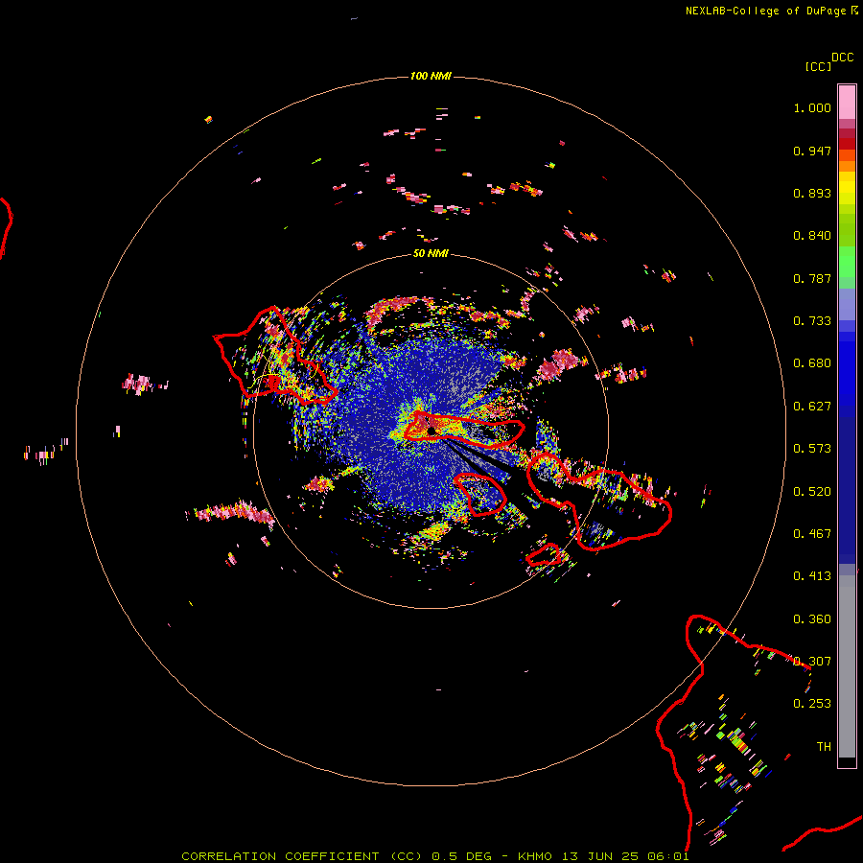Click the 100 NMI range ring label
The height and width of the screenshot is (863, 863).
(x=431, y=76)
